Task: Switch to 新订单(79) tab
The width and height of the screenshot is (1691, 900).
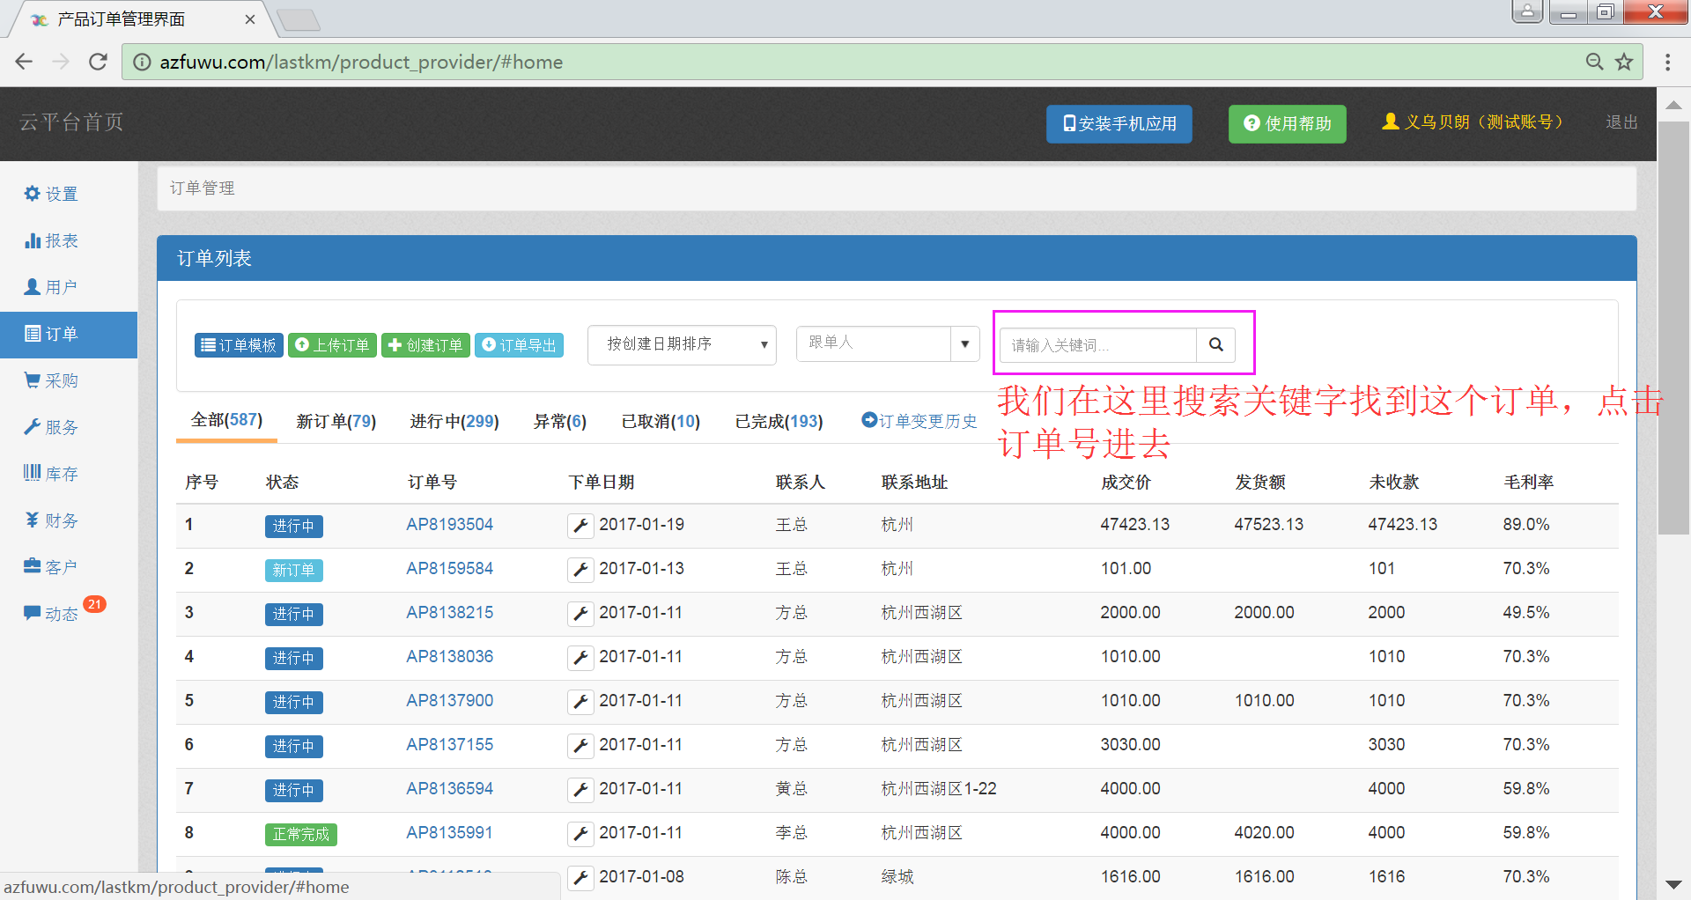Action: pyautogui.click(x=336, y=422)
